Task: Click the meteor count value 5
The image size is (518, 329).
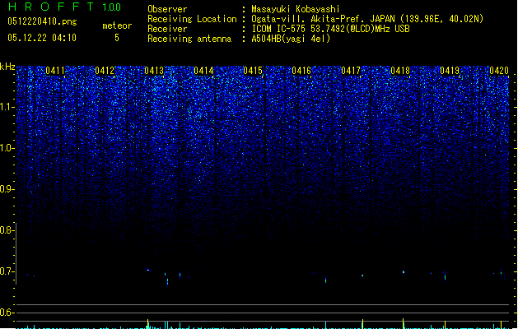Action: point(117,38)
